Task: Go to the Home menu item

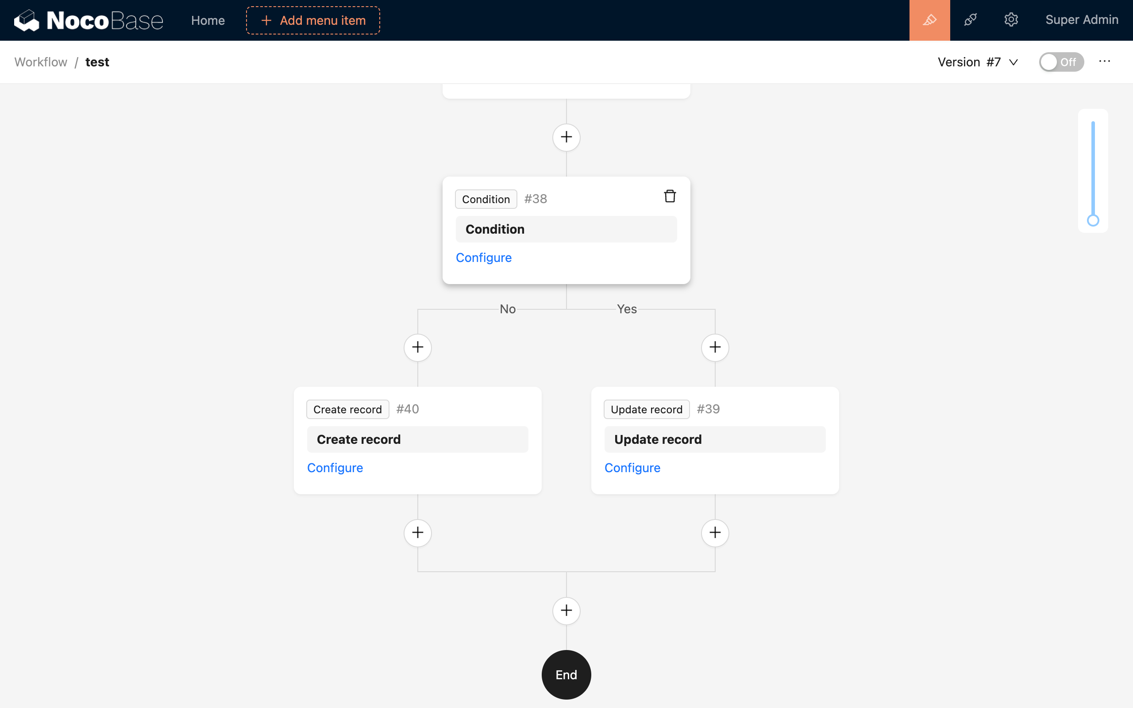Action: [208, 20]
